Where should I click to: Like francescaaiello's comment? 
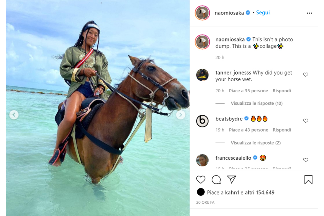coord(306,160)
